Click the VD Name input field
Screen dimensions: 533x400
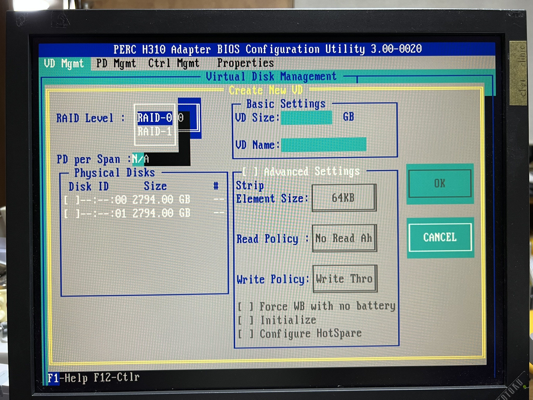point(324,145)
